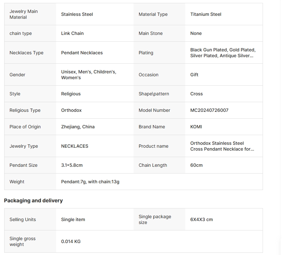282x255 pixels.
Task: Click the 0.014 KG gross weight value
Action: tap(71, 241)
